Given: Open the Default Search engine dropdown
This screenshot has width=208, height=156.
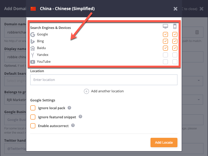Looking at the screenshot, I should [198, 81].
